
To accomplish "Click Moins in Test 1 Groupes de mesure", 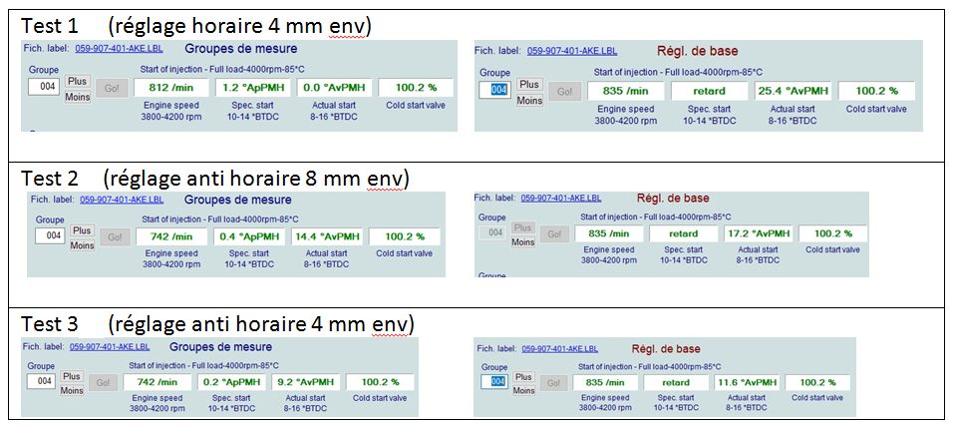I will coord(78,97).
